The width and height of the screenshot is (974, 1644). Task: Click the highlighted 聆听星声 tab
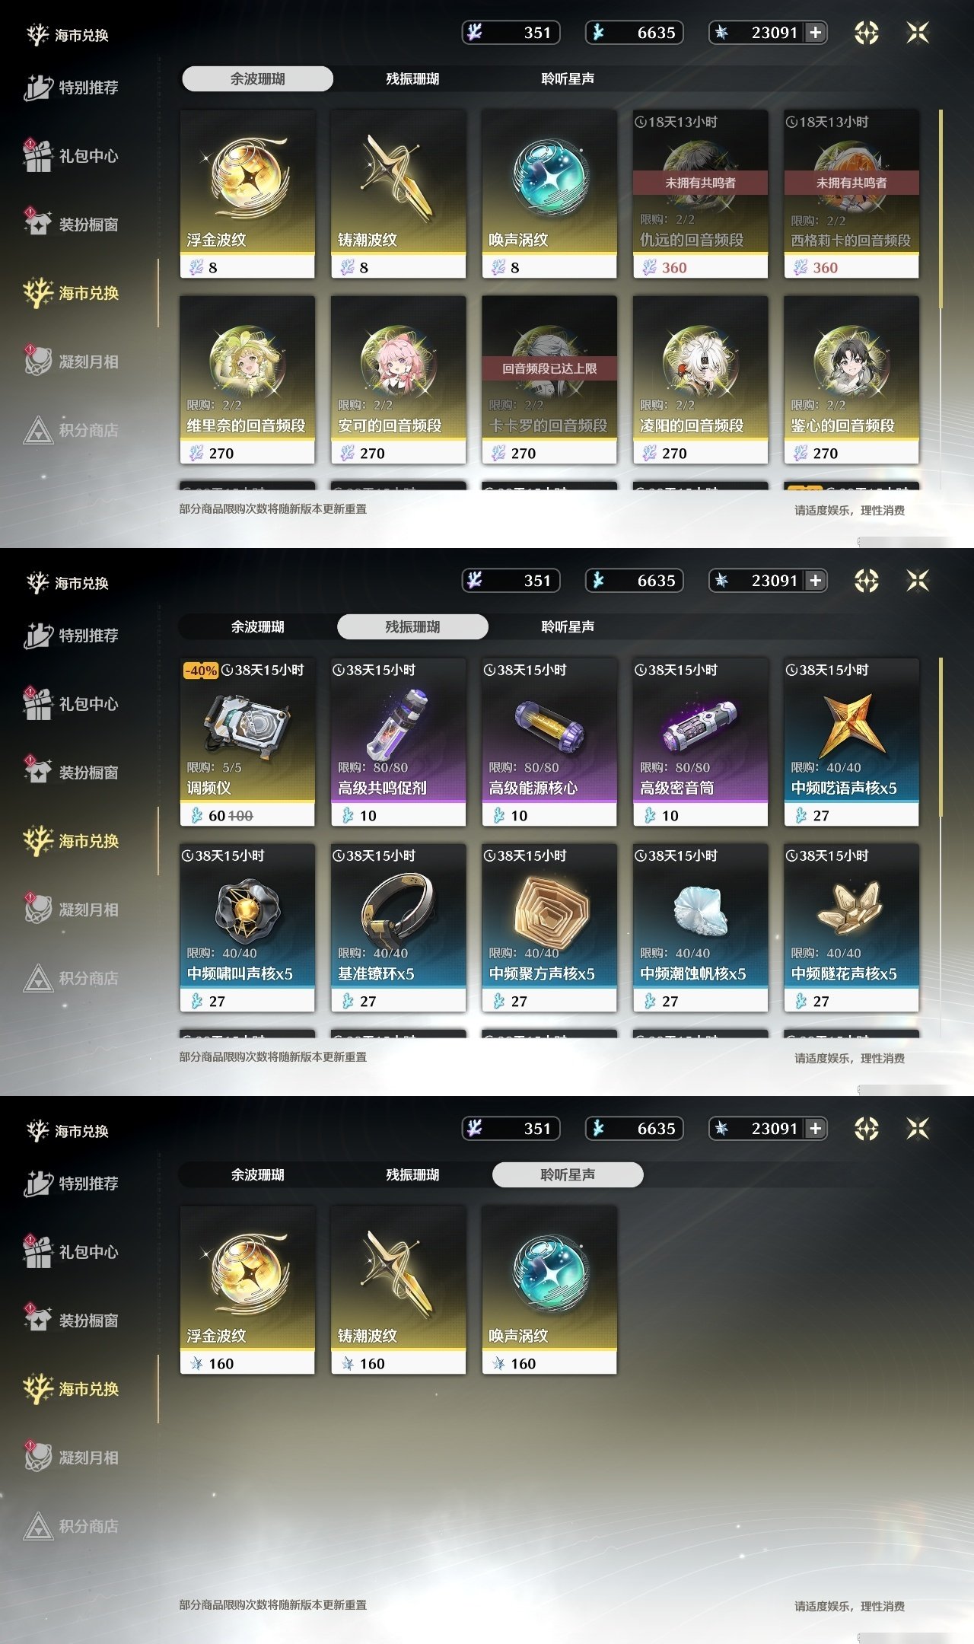(x=568, y=1174)
